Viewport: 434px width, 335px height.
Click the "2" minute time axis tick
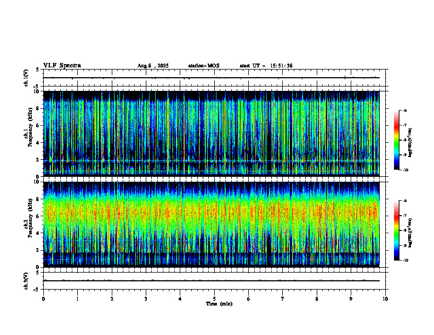(112, 299)
